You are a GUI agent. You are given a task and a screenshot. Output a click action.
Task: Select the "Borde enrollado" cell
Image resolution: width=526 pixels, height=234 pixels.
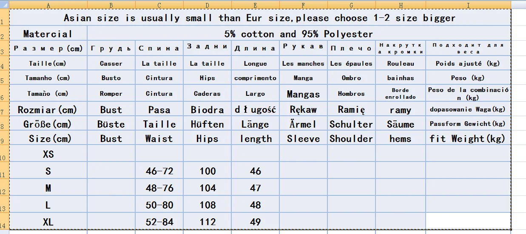400,94
